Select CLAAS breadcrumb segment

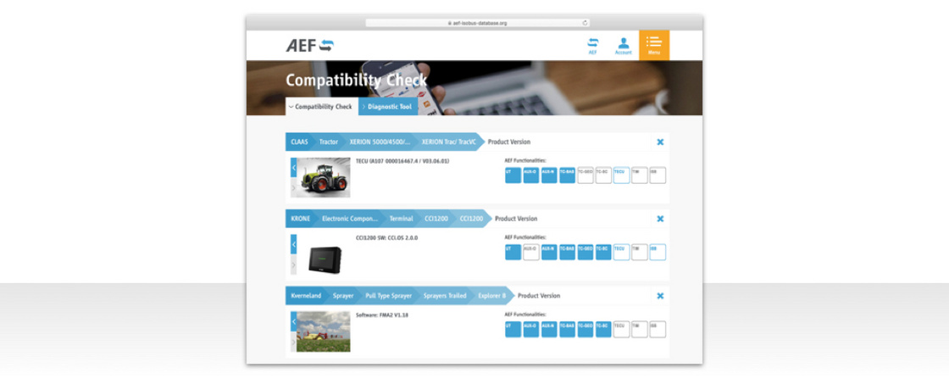[300, 142]
